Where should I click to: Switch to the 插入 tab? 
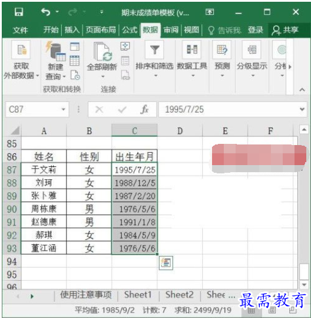tap(72, 30)
